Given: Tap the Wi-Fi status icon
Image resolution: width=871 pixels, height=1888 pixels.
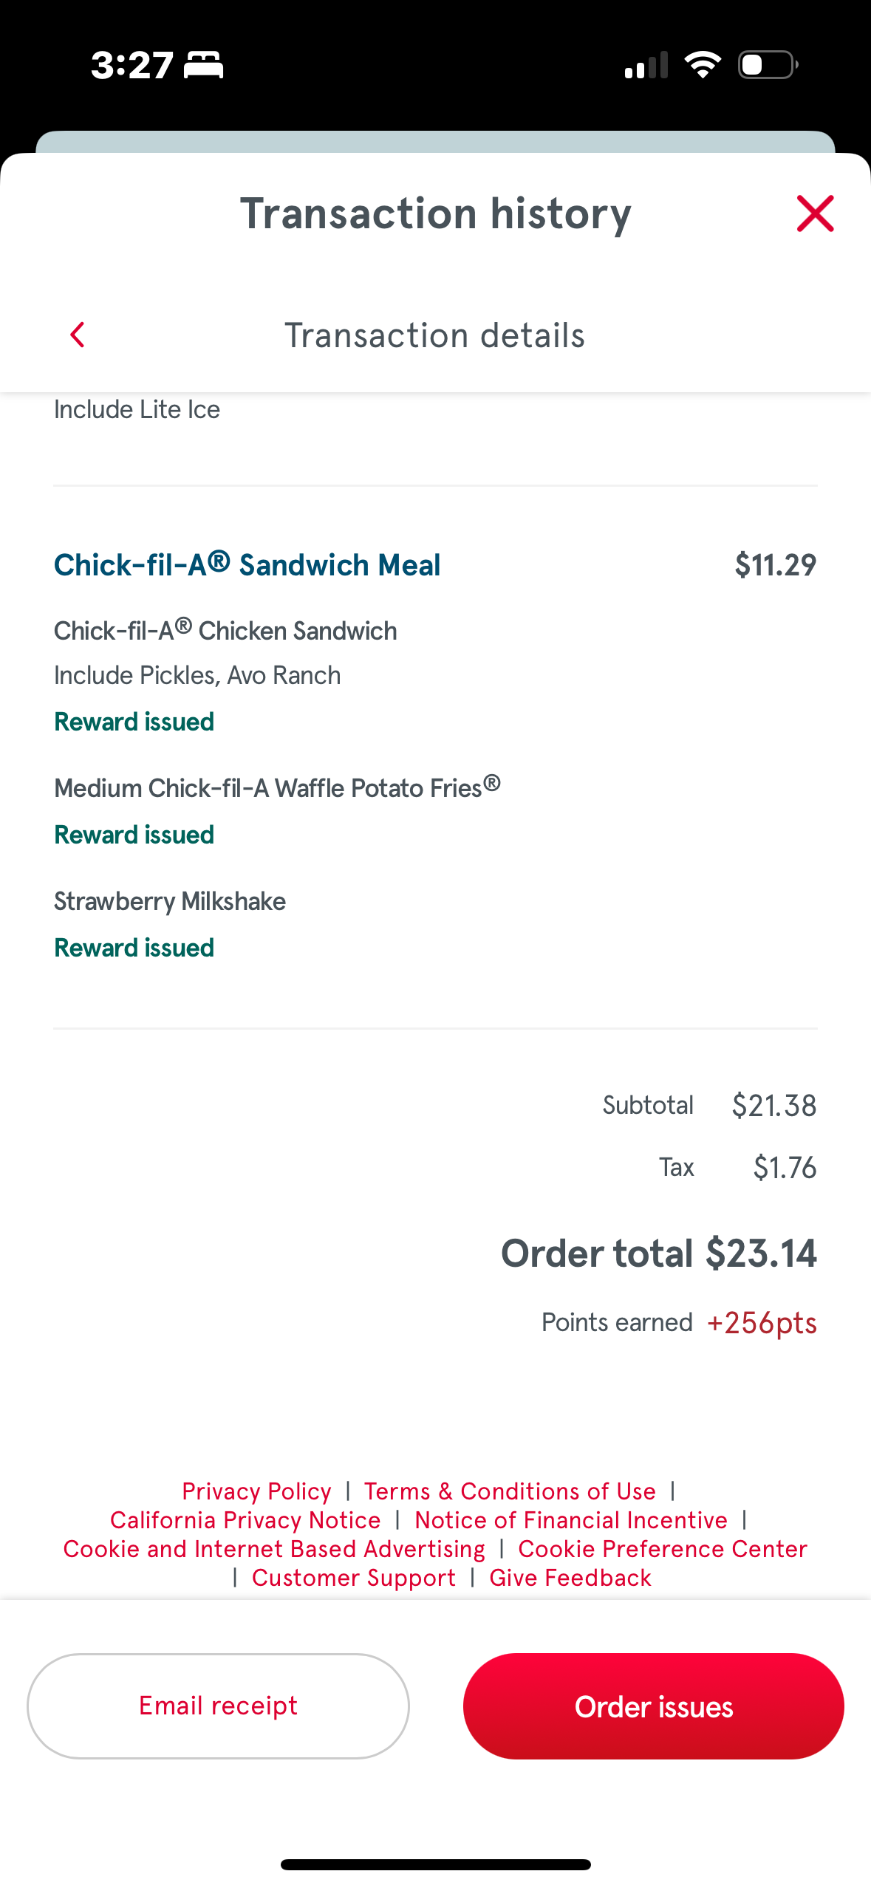Looking at the screenshot, I should tap(703, 65).
